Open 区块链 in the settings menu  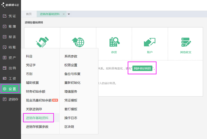tap(69, 127)
